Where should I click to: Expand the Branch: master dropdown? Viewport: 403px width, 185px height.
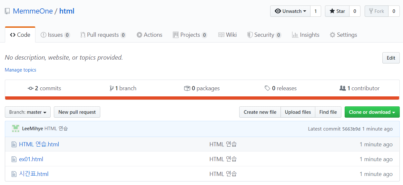pos(28,112)
